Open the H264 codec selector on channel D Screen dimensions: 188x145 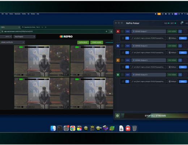[x=172, y=75]
